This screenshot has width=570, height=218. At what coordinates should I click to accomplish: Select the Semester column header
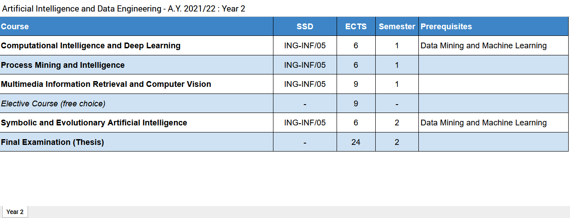coord(397,27)
